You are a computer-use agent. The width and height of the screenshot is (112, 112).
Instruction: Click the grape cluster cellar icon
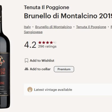pyautogui.click(x=26, y=69)
